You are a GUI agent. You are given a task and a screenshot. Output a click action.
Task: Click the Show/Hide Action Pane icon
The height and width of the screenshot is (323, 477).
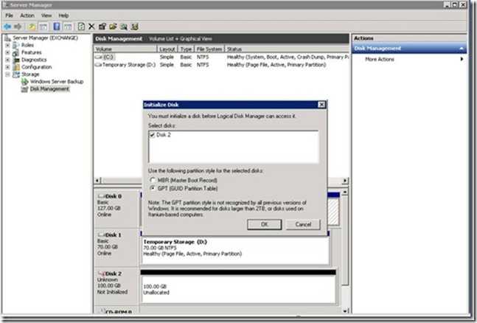(68, 27)
